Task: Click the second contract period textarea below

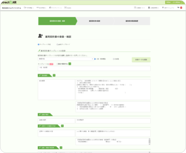Action: (x=113, y=106)
